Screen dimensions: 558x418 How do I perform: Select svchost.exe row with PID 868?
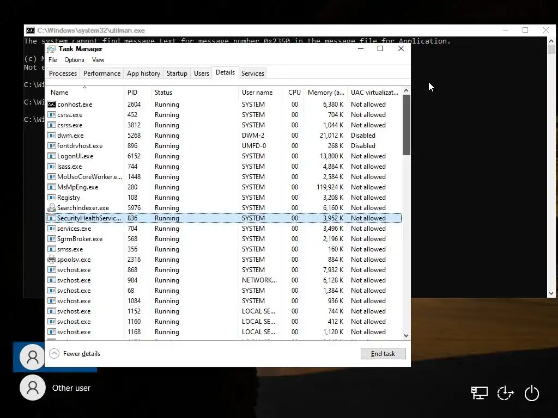(224, 270)
